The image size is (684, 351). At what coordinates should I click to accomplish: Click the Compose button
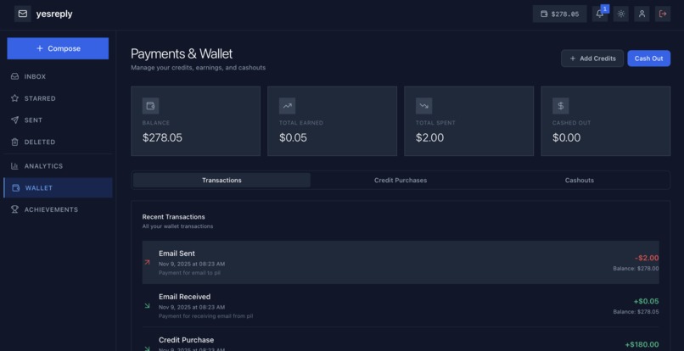point(58,48)
